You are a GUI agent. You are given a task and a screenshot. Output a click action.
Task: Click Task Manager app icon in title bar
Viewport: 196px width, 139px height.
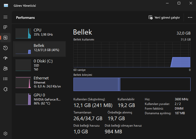tap(6, 5)
